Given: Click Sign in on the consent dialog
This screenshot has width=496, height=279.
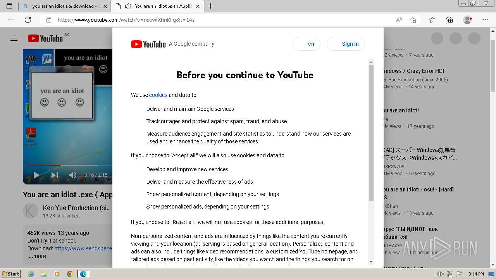Looking at the screenshot, I should [346, 44].
